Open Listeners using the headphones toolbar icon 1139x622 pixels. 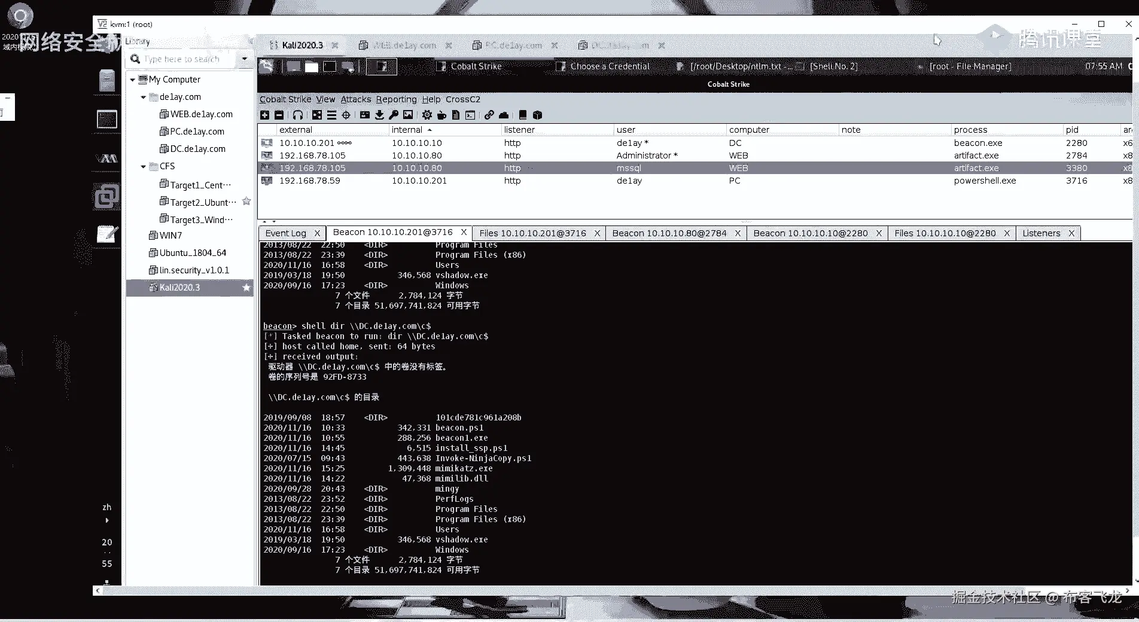(x=298, y=115)
